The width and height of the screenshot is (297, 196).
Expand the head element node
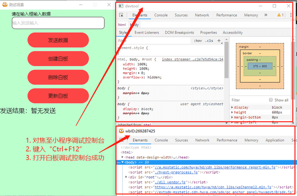(123, 157)
